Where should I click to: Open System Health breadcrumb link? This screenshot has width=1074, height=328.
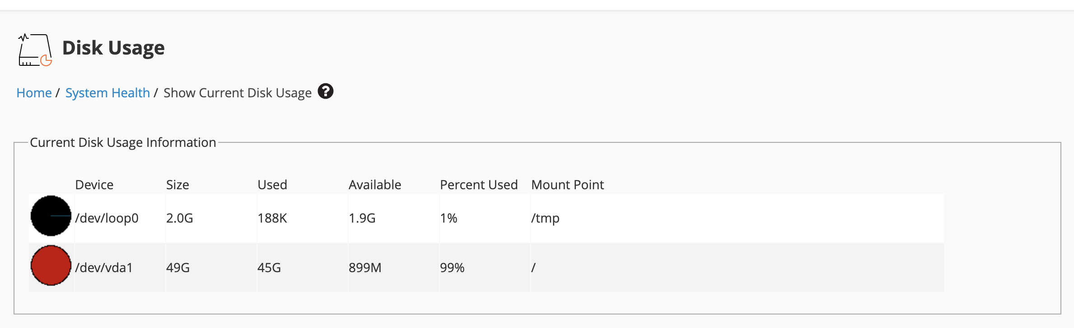click(107, 93)
